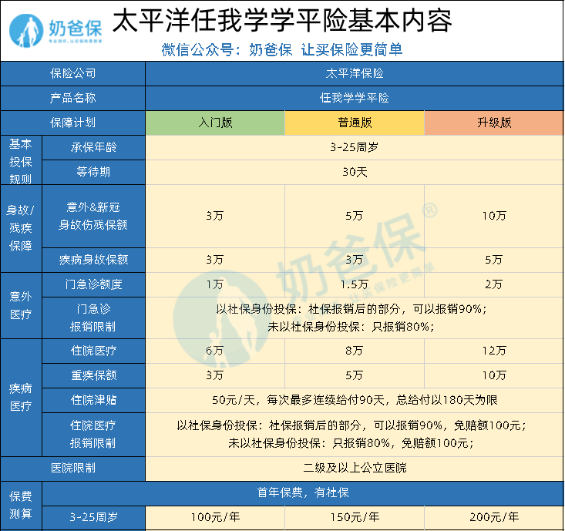Select the 门急诊额度 row label
The height and width of the screenshot is (531, 565).
tap(94, 284)
